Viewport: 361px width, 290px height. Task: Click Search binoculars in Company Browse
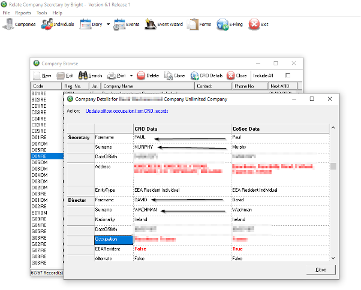pyautogui.click(x=90, y=75)
